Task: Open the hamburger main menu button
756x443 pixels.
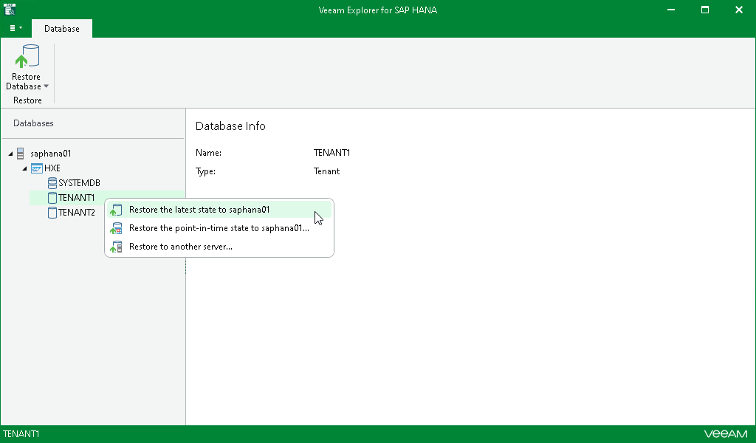Action: tap(16, 28)
